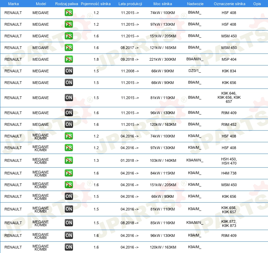Click production date 09.2018 ->
The image size is (268, 253).
[x=130, y=59]
